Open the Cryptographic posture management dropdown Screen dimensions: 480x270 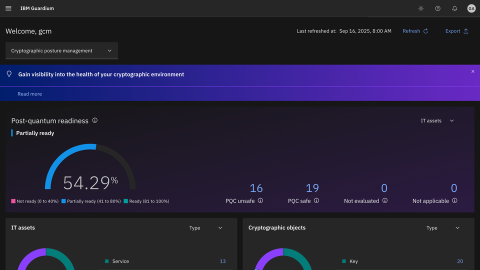click(x=61, y=50)
